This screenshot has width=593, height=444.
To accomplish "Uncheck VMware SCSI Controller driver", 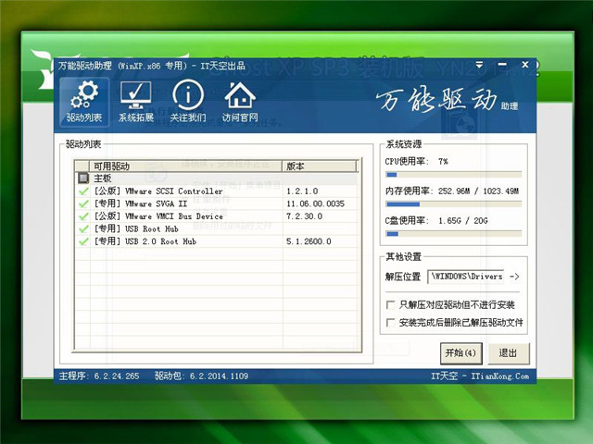I will tap(83, 191).
